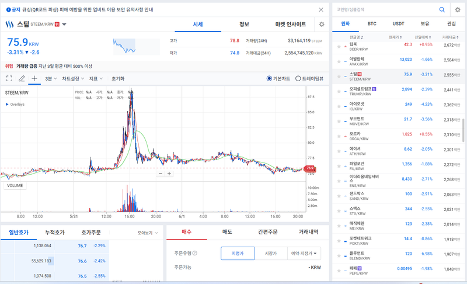Switch to the 정보 tab
Image resolution: width=467 pixels, height=284 pixels.
(244, 24)
